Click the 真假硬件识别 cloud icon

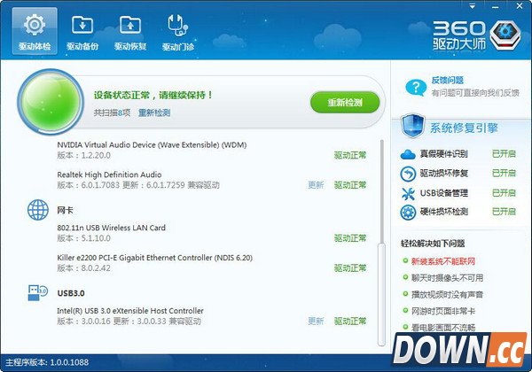[408, 153]
